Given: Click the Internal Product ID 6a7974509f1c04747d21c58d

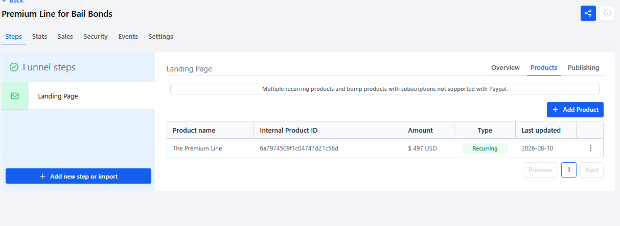Looking at the screenshot, I should 299,148.
